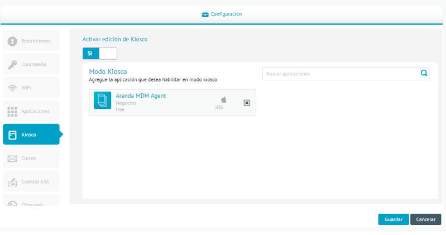Click the Negocios category text
The width and height of the screenshot is (446, 235).
tap(126, 103)
